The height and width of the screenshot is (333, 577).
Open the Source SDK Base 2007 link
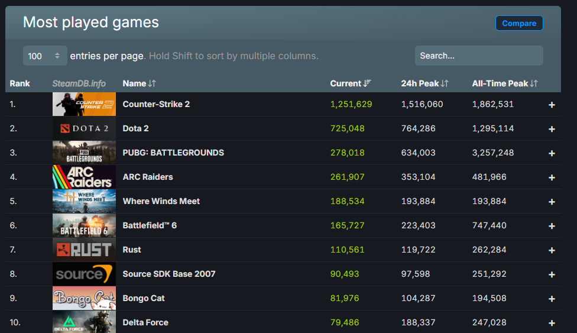click(x=169, y=274)
